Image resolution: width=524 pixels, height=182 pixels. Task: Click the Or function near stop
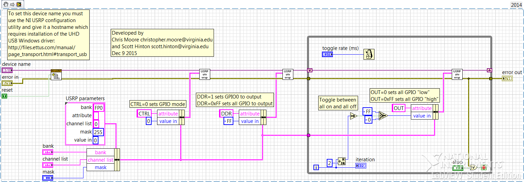point(473,167)
